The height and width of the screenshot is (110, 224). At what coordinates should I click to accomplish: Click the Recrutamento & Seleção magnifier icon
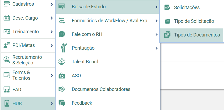point(7,60)
